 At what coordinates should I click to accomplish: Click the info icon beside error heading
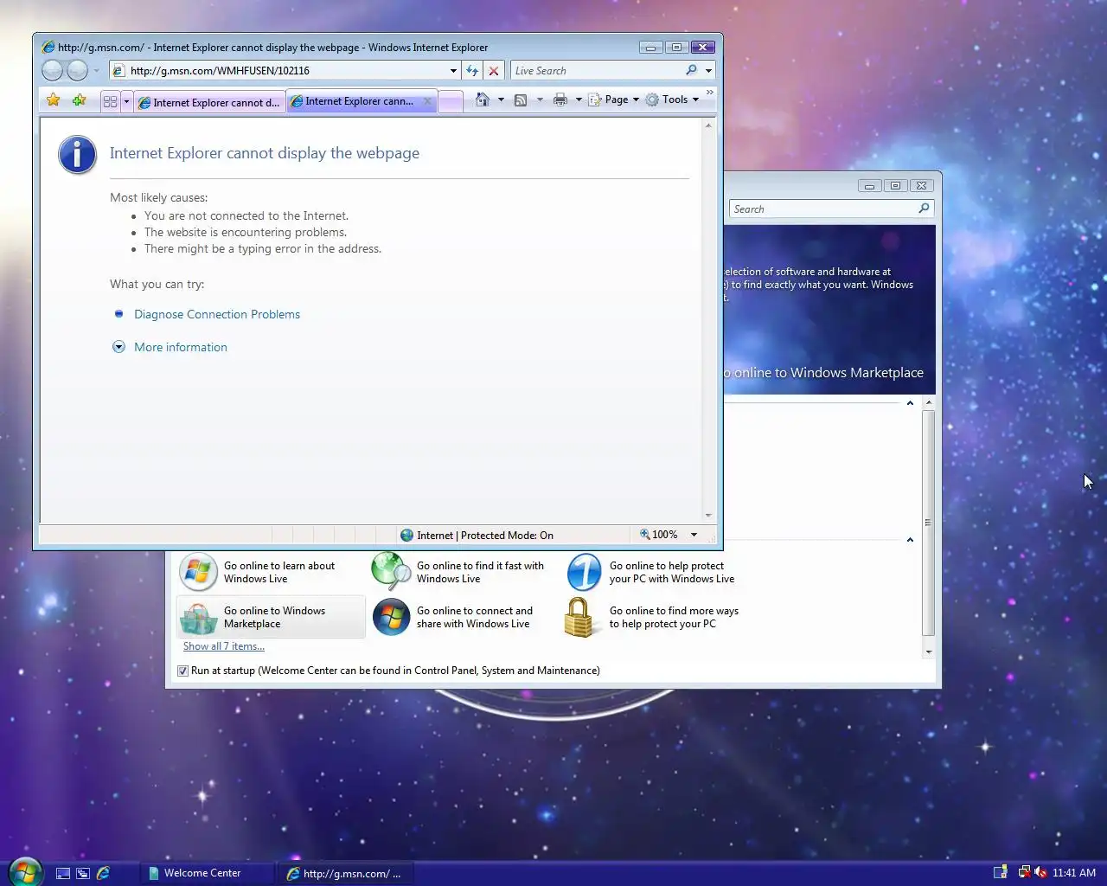77,155
